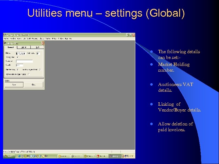This screenshot has height=164, width=219.
Task: Click the Quit button in Global settings
Action: [34, 85]
